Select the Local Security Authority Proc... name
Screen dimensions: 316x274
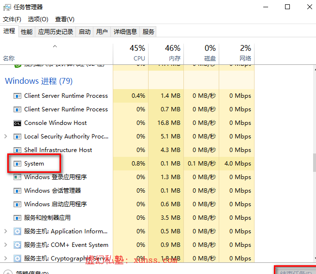(x=66, y=137)
